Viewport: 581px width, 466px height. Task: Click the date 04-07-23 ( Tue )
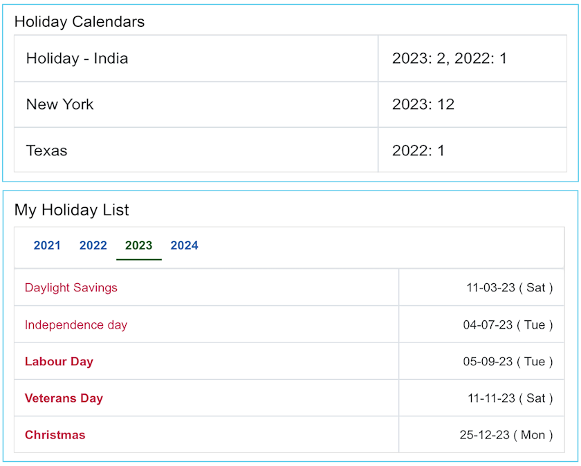pyautogui.click(x=508, y=325)
